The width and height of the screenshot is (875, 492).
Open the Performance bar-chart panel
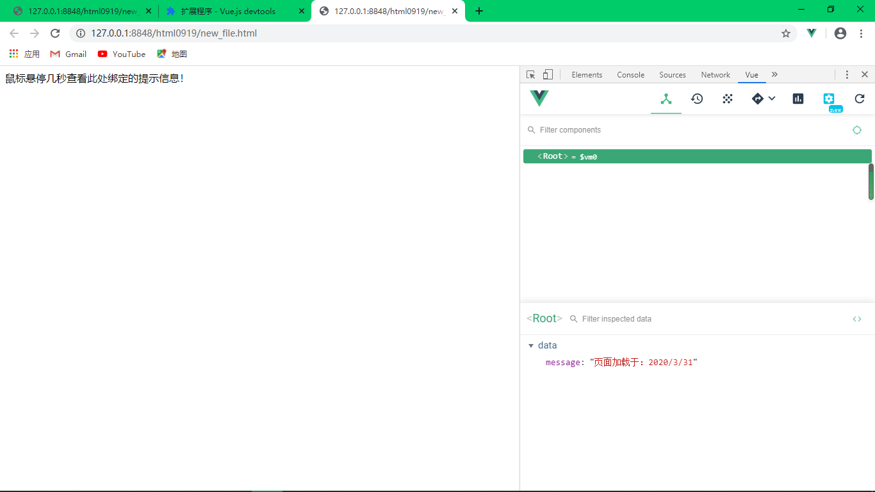pos(797,98)
